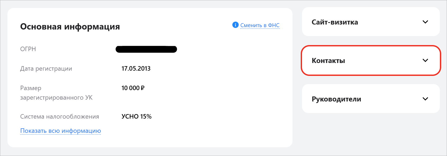Open the Руководители section title
The height and width of the screenshot is (156, 447).
point(336,99)
